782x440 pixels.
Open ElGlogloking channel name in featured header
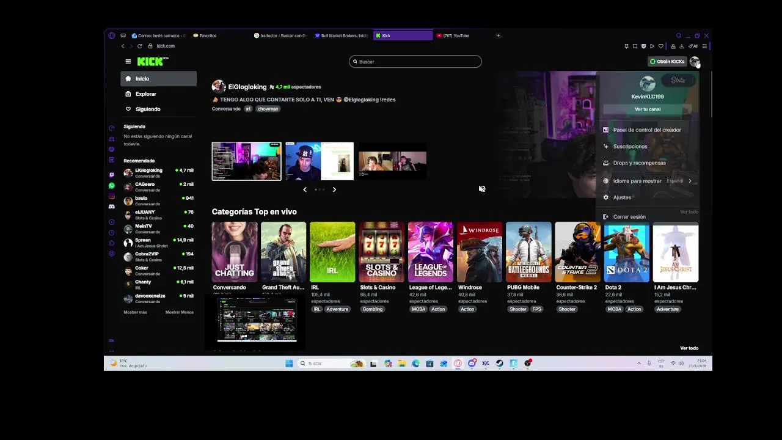247,87
